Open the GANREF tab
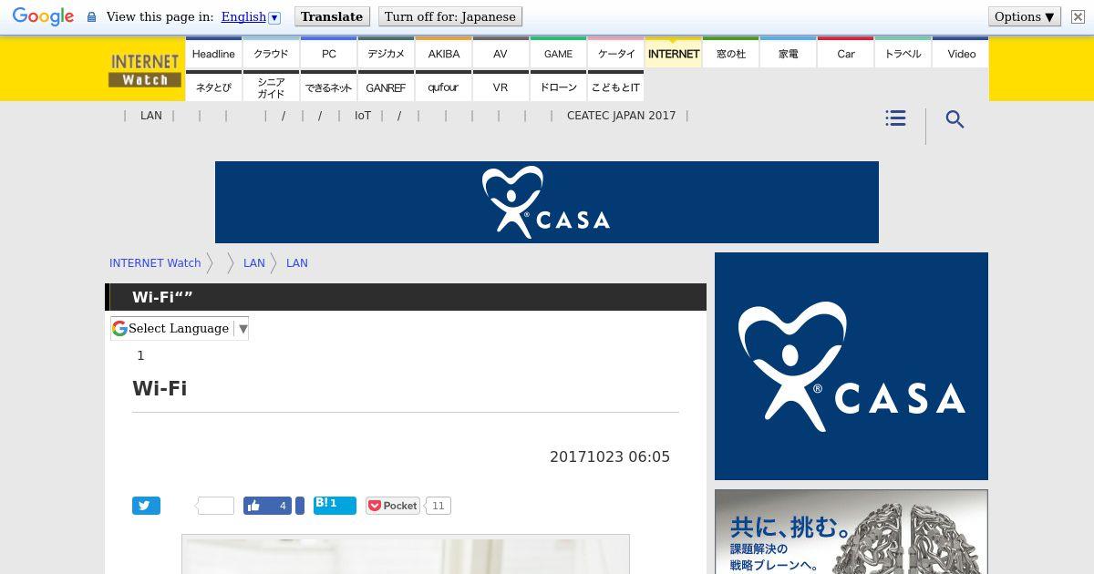Viewport: 1094px width, 574px height. (x=386, y=87)
